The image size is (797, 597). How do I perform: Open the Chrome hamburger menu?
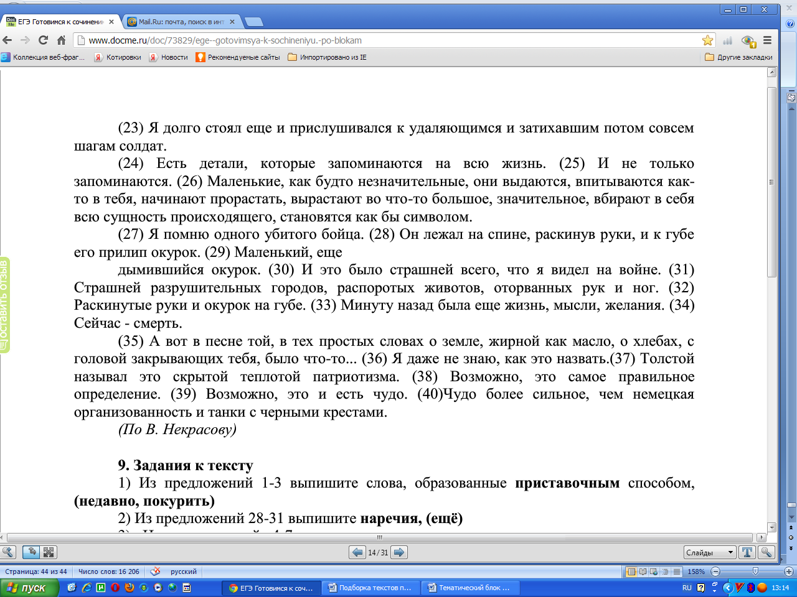(767, 40)
